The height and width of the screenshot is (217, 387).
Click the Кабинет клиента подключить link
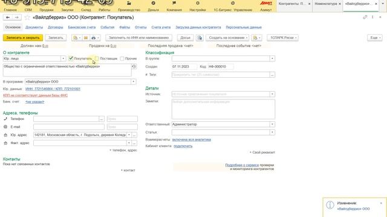tap(183, 146)
